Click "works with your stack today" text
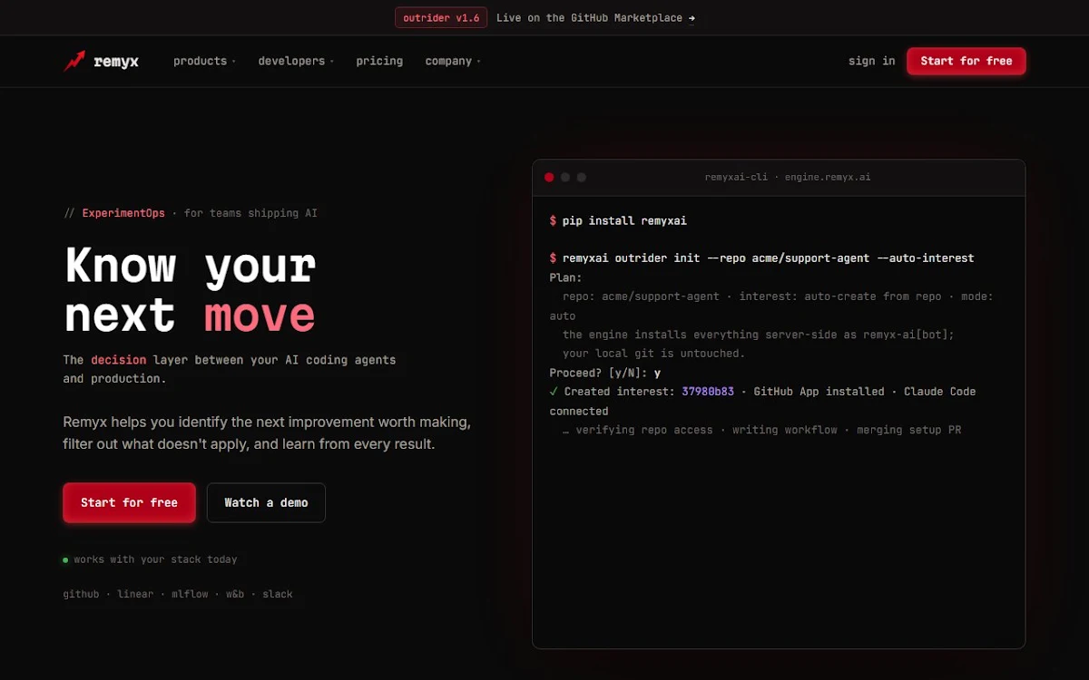The image size is (1089, 680). click(155, 559)
